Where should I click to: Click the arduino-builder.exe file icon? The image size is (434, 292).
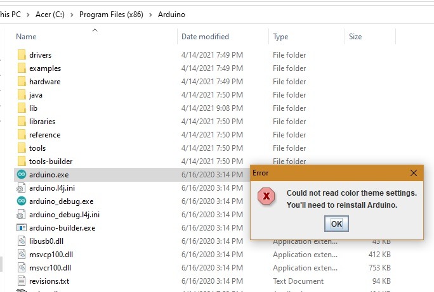22,228
